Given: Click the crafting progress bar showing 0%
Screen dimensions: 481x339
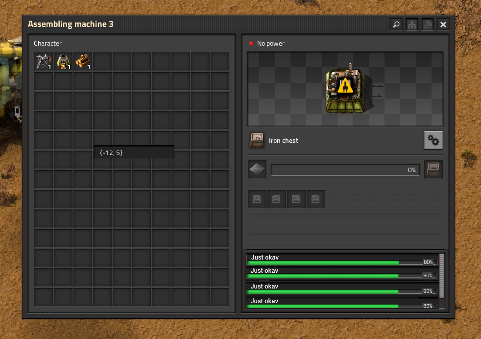Looking at the screenshot, I should tap(345, 170).
